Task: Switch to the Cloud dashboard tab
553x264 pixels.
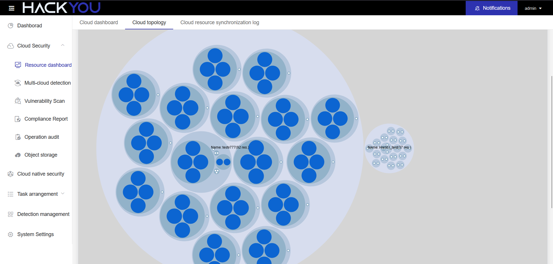Action: point(99,22)
